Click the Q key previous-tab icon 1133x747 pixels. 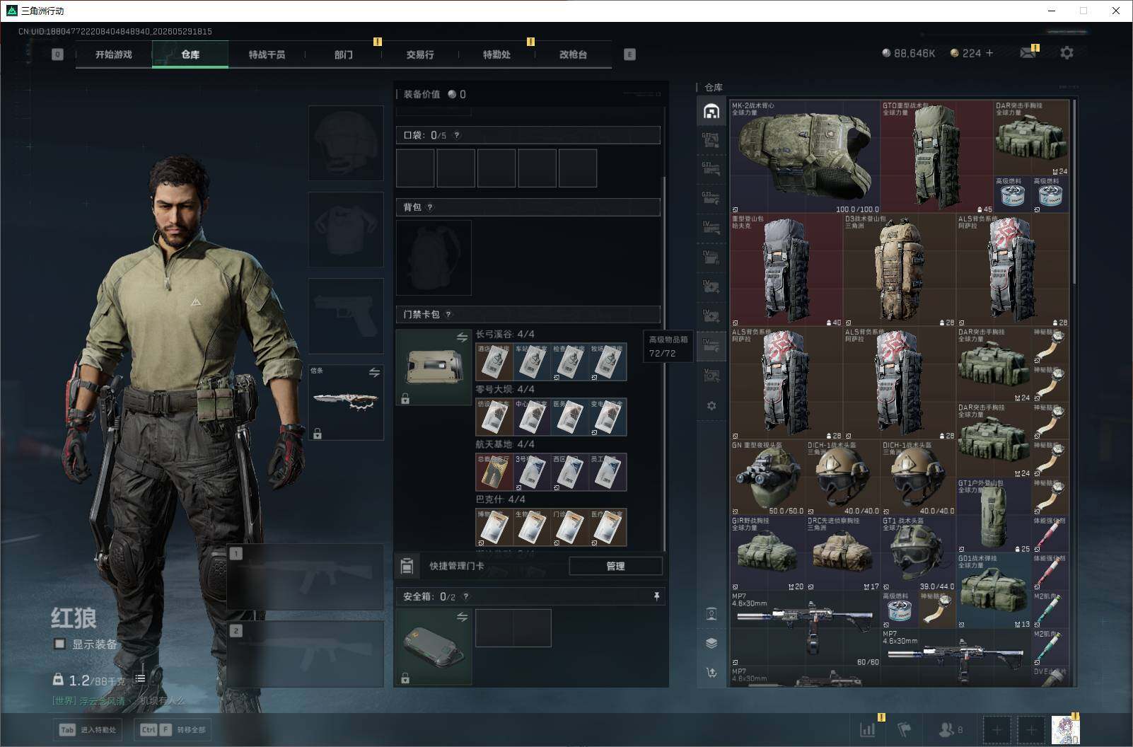(x=58, y=54)
